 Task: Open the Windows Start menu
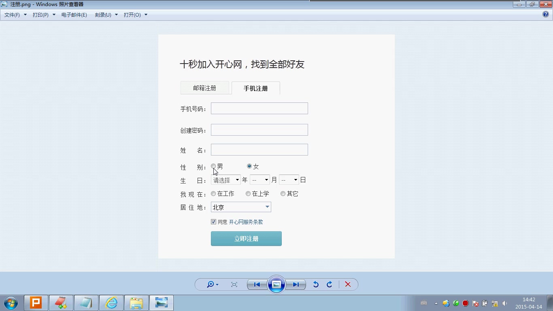(x=11, y=303)
